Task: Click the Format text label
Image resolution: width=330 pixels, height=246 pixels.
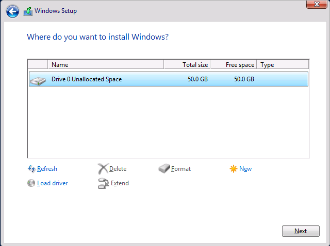Action: click(x=181, y=169)
